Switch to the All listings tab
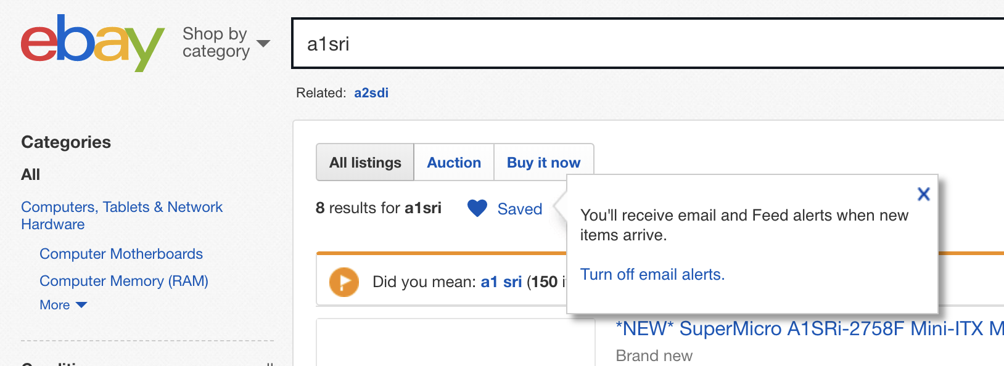Image resolution: width=1004 pixels, height=366 pixels. coord(365,163)
